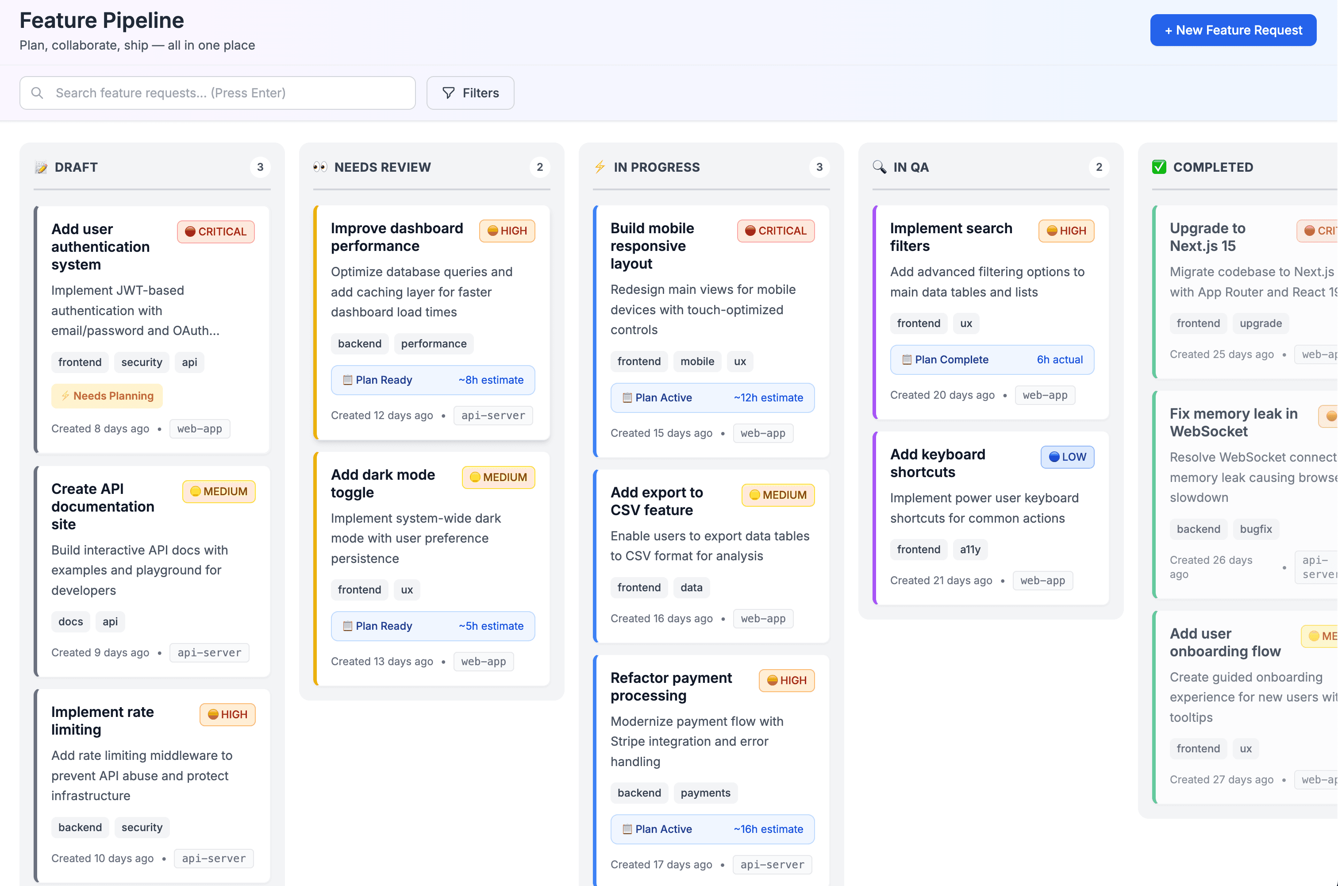
Task: Click the count badge showing 3 on Draft column
Action: [x=260, y=167]
